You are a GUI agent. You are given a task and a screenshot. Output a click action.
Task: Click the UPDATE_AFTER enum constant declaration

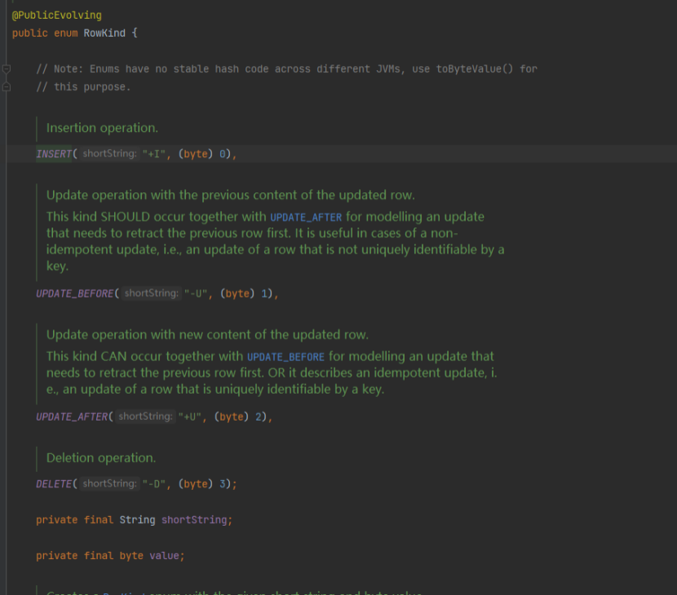coord(72,416)
